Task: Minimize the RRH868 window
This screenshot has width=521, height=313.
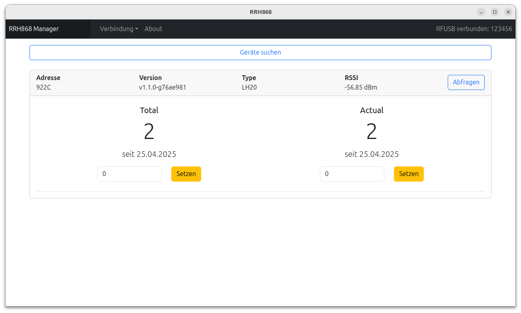Action: [x=481, y=12]
